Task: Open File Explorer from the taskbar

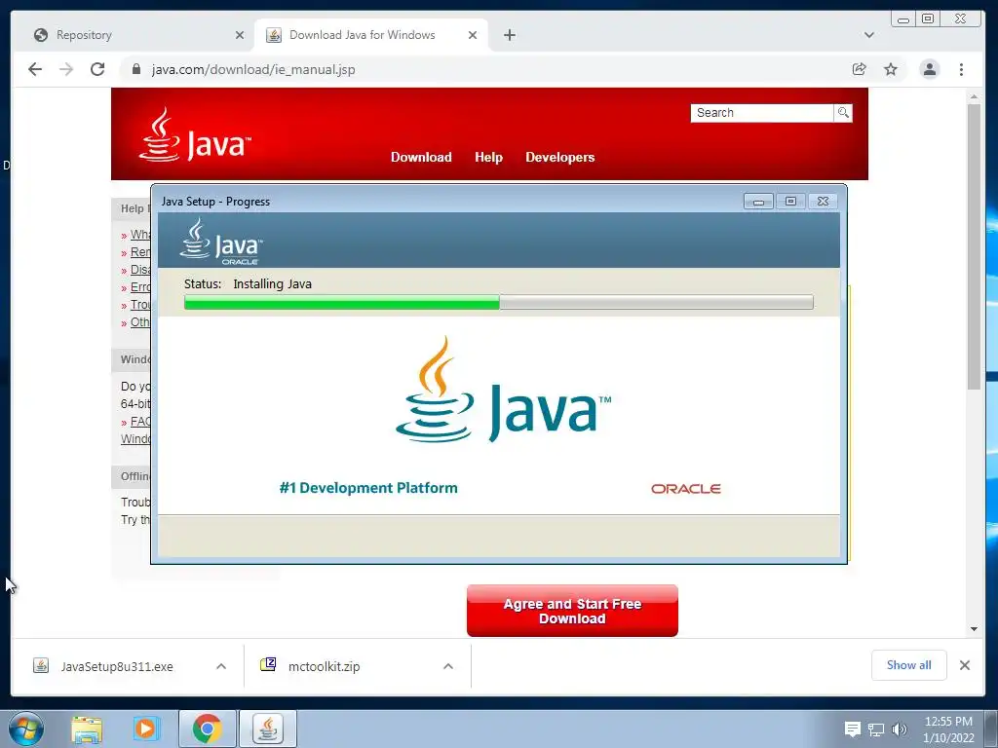Action: pyautogui.click(x=87, y=729)
